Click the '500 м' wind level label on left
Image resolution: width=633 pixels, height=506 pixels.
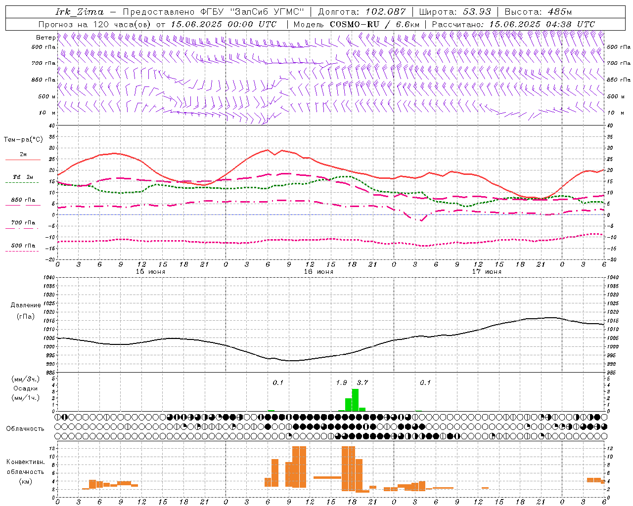coord(47,96)
